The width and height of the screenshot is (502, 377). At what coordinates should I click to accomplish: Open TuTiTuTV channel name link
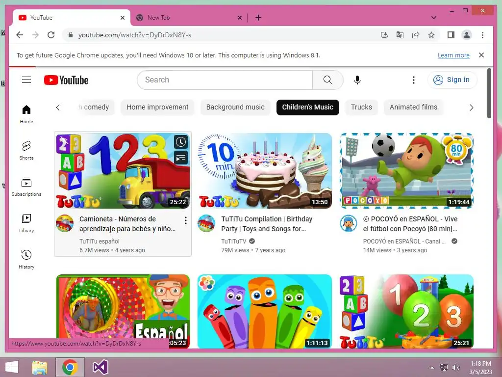pyautogui.click(x=234, y=241)
